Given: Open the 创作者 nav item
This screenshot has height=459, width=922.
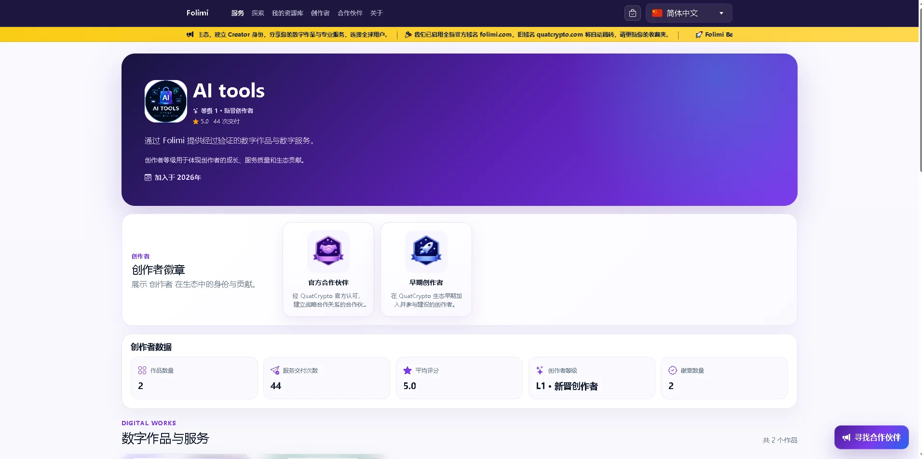Looking at the screenshot, I should [x=320, y=13].
